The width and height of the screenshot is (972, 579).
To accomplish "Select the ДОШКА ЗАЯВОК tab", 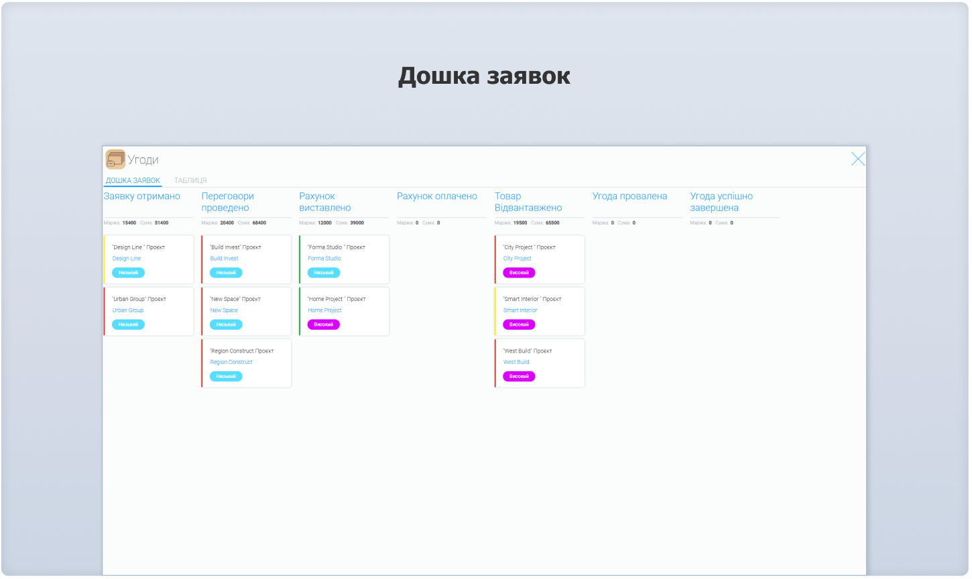I will pos(132,180).
